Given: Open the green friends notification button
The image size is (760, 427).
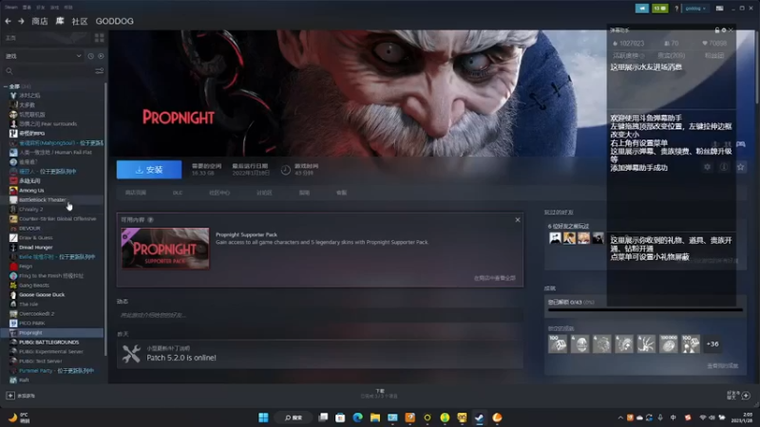Looking at the screenshot, I should 659,9.
